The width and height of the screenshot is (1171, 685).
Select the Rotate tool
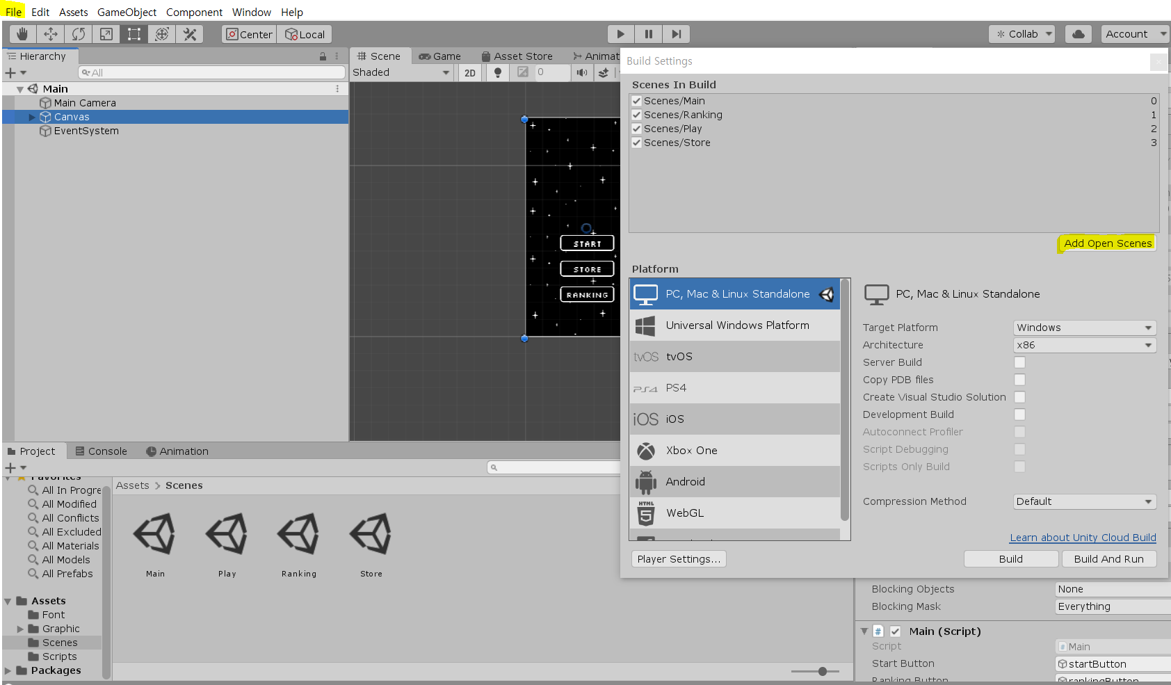(79, 34)
